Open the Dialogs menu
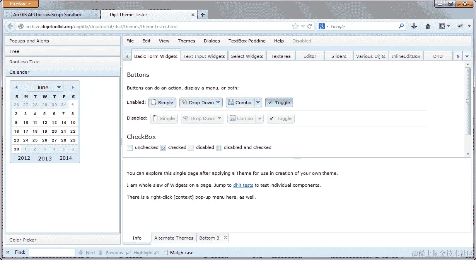The width and height of the screenshot is (476, 260). (x=212, y=41)
